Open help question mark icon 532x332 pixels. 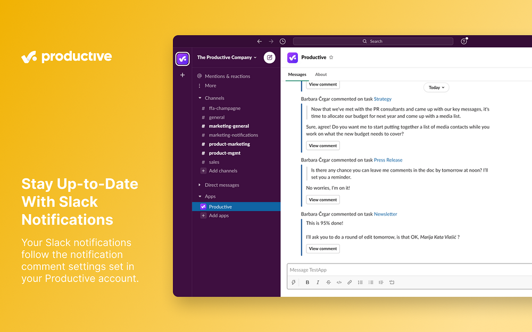[464, 41]
